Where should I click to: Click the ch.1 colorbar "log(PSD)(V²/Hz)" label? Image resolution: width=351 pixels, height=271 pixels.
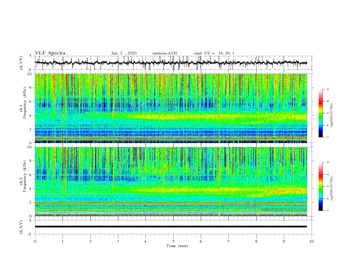(332, 116)
